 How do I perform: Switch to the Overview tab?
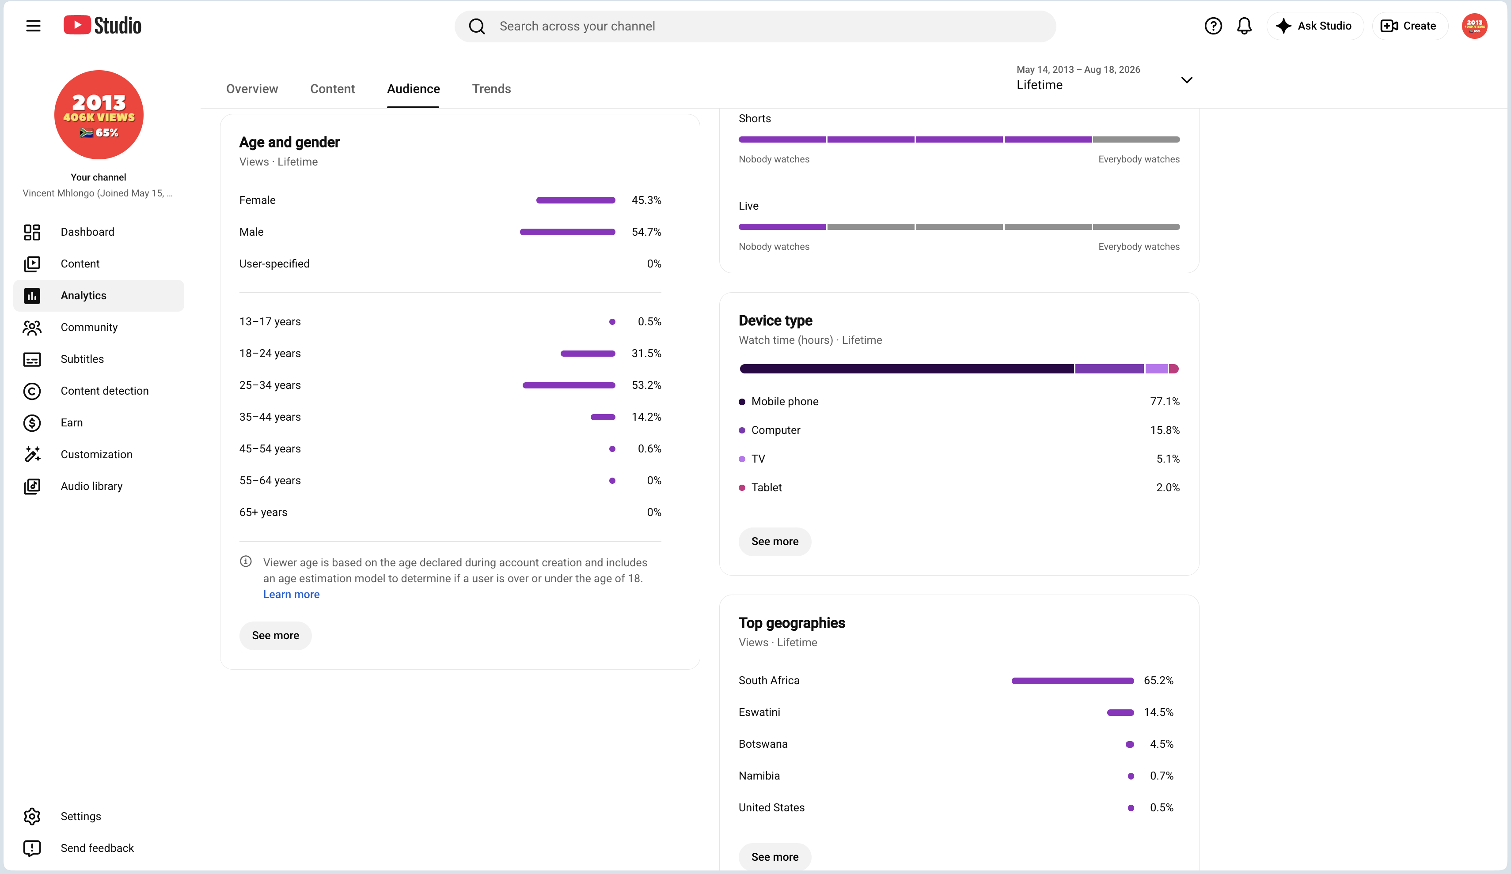click(252, 89)
